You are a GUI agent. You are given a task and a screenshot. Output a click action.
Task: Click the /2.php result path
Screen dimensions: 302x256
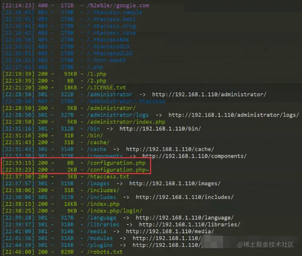[x=97, y=81]
